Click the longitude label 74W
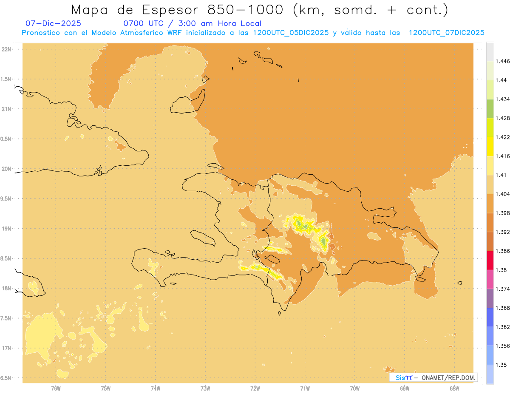This screenshot has width=510, height=394. tap(156, 388)
